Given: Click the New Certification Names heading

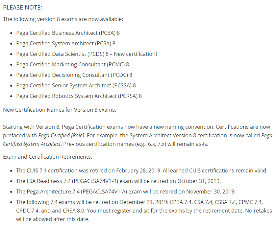Looking at the screenshot, I should click(x=60, y=110).
